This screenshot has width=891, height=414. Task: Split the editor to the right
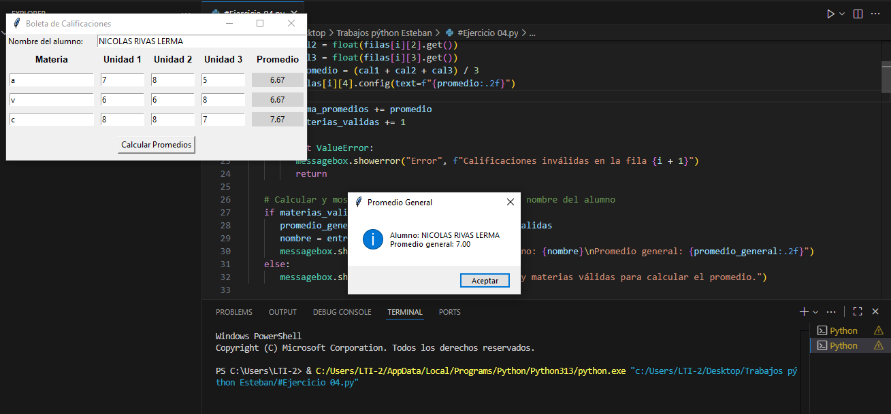858,14
